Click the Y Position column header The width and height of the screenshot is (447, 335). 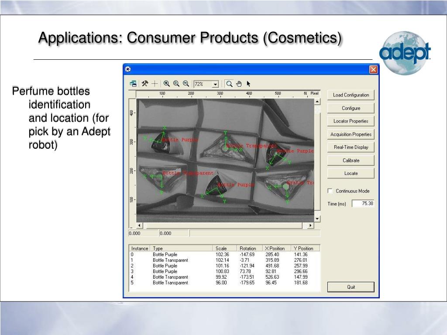pos(305,248)
